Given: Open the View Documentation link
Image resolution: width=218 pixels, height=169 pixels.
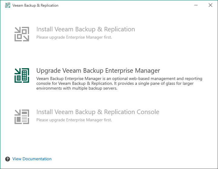Looking at the screenshot, I should pyautogui.click(x=32, y=159).
